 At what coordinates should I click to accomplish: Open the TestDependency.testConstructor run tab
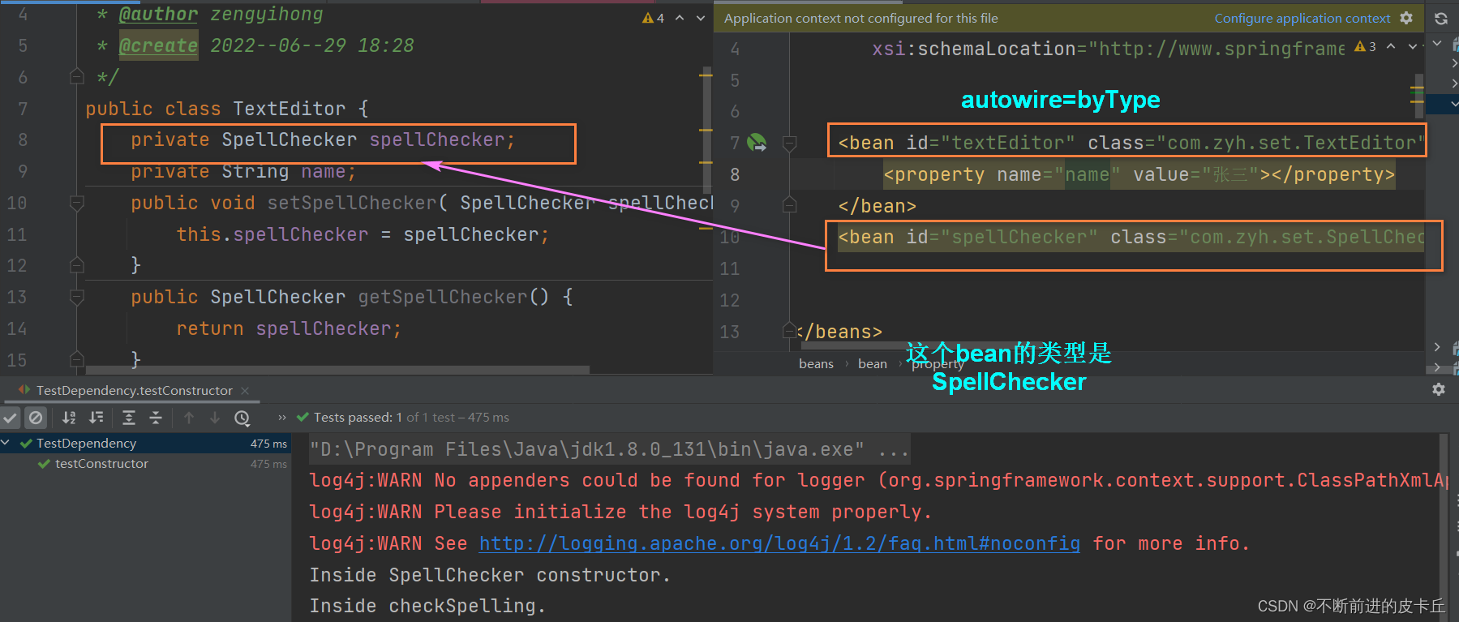[x=134, y=391]
